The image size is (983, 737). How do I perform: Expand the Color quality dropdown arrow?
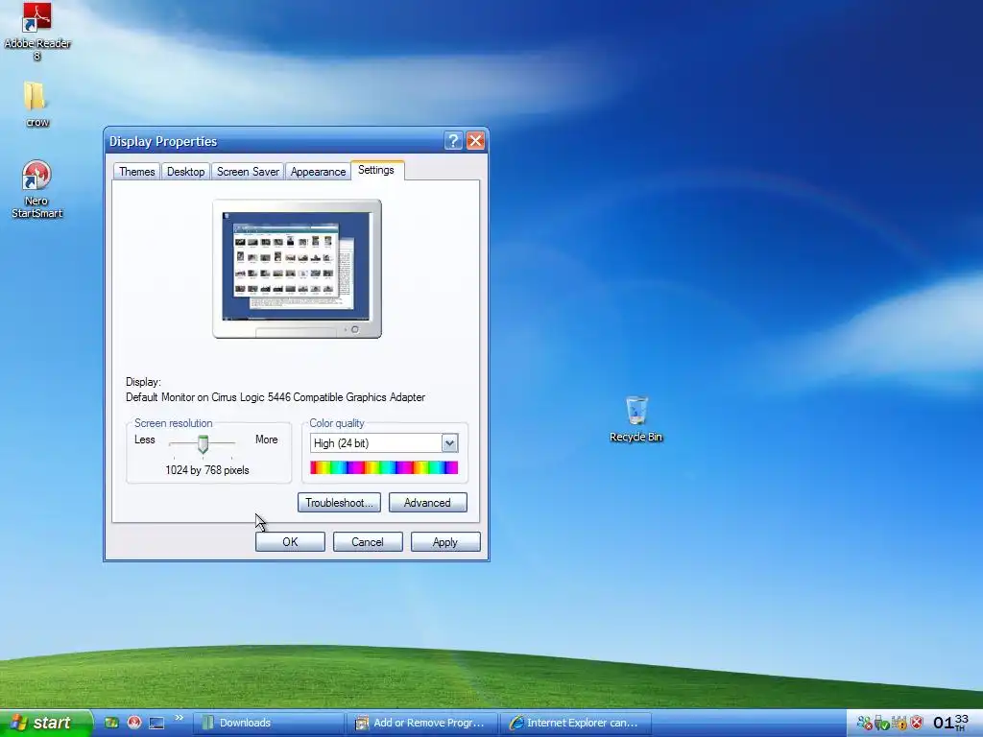pos(449,443)
